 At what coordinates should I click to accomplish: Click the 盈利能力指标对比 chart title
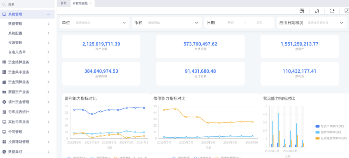tap(80, 99)
